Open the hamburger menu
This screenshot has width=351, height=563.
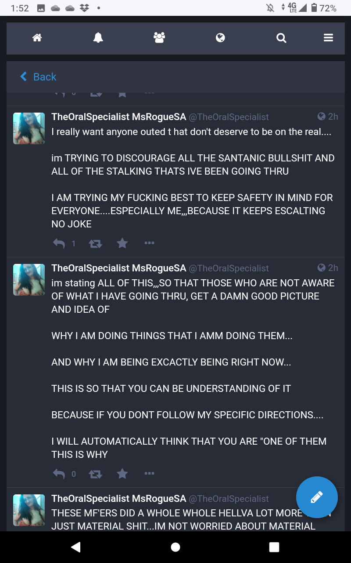click(x=328, y=38)
